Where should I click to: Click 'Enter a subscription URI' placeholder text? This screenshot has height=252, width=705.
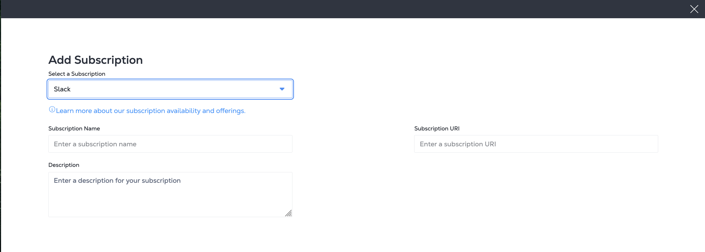458,144
